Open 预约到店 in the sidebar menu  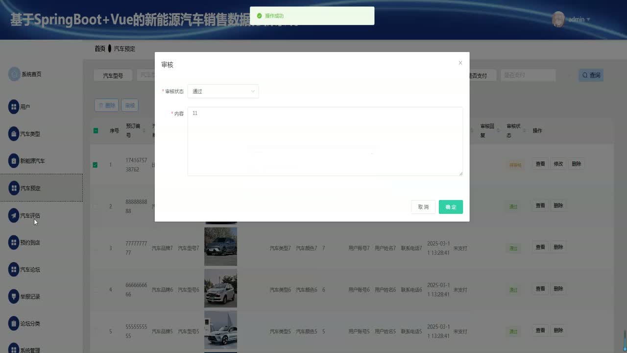[30, 242]
